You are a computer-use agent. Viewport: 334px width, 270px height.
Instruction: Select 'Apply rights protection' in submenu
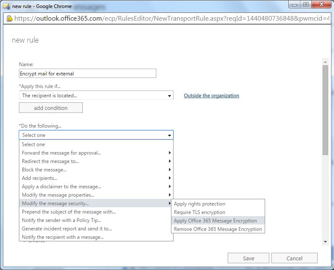pyautogui.click(x=218, y=204)
